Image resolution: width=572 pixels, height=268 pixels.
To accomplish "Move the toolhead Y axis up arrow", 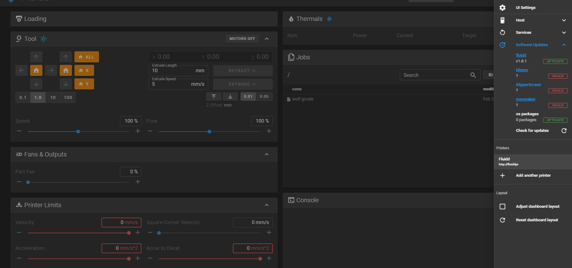I will click(36, 57).
